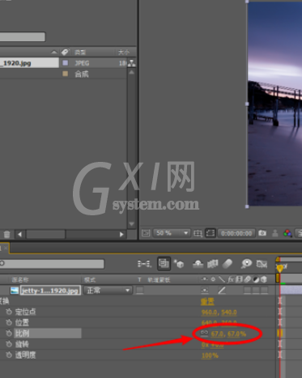Toggle preserve transparency checkbox on jetty layer

(x=140, y=291)
